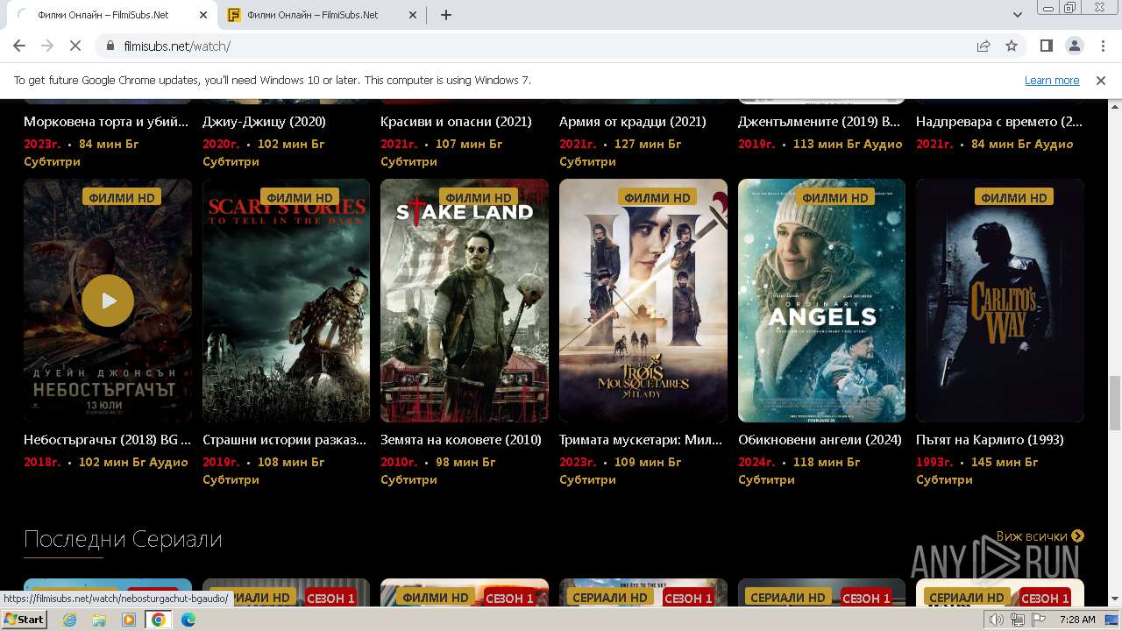Click ФИЛМИ HD badge on Carlito's Way

tap(1013, 197)
